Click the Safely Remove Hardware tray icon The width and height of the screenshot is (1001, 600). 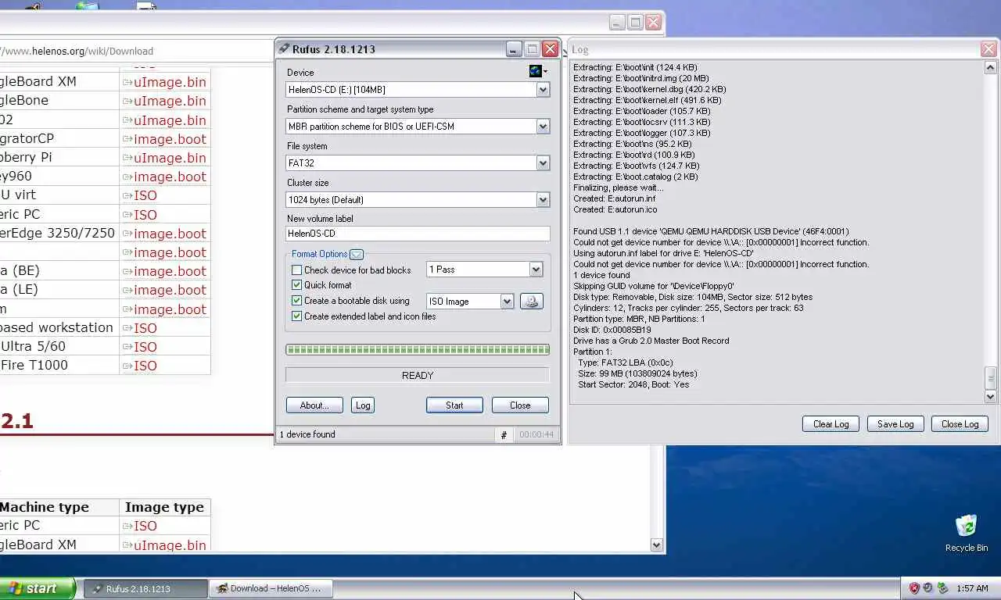click(942, 588)
